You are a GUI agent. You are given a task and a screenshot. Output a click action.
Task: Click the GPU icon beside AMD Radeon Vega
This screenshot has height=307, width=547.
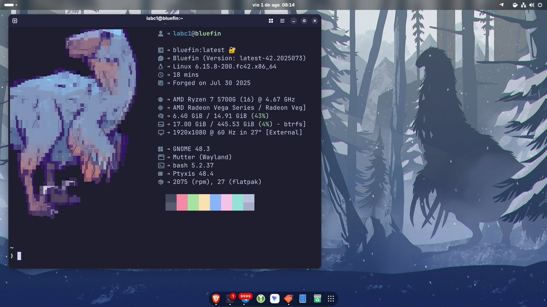[160, 107]
